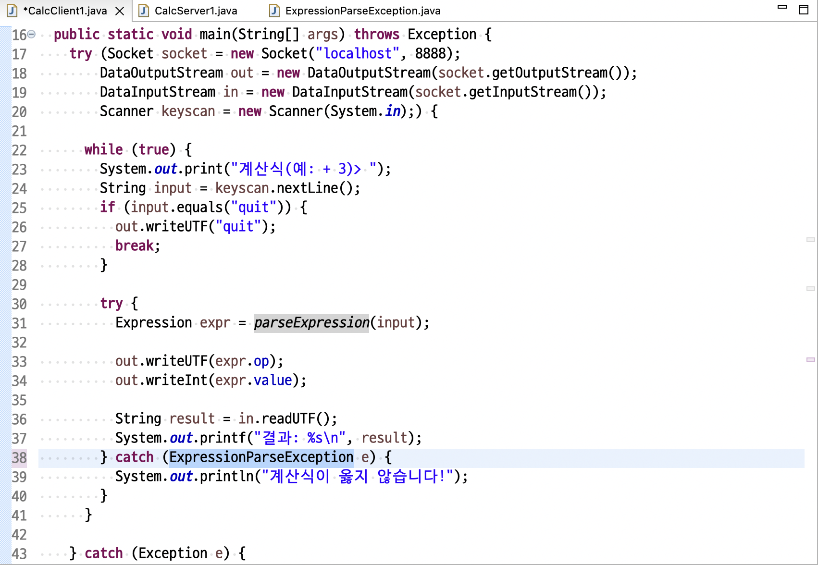The height and width of the screenshot is (565, 818).
Task: Click the overview ruler marker near line 30
Action: [x=811, y=289]
